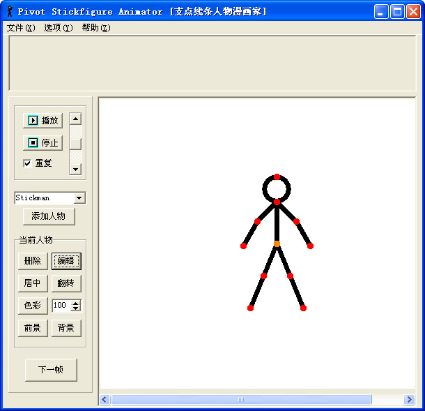Screen dimensions: 425x411
Task: Click the stickman's right elbow handle
Action: point(297,222)
